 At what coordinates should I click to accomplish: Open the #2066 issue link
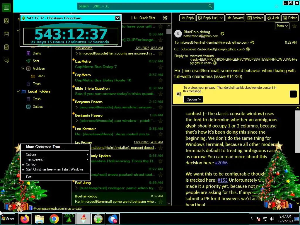[221, 163]
